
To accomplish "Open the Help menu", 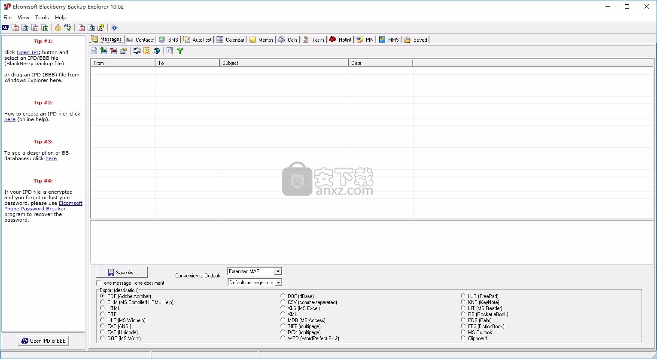I will (x=61, y=18).
